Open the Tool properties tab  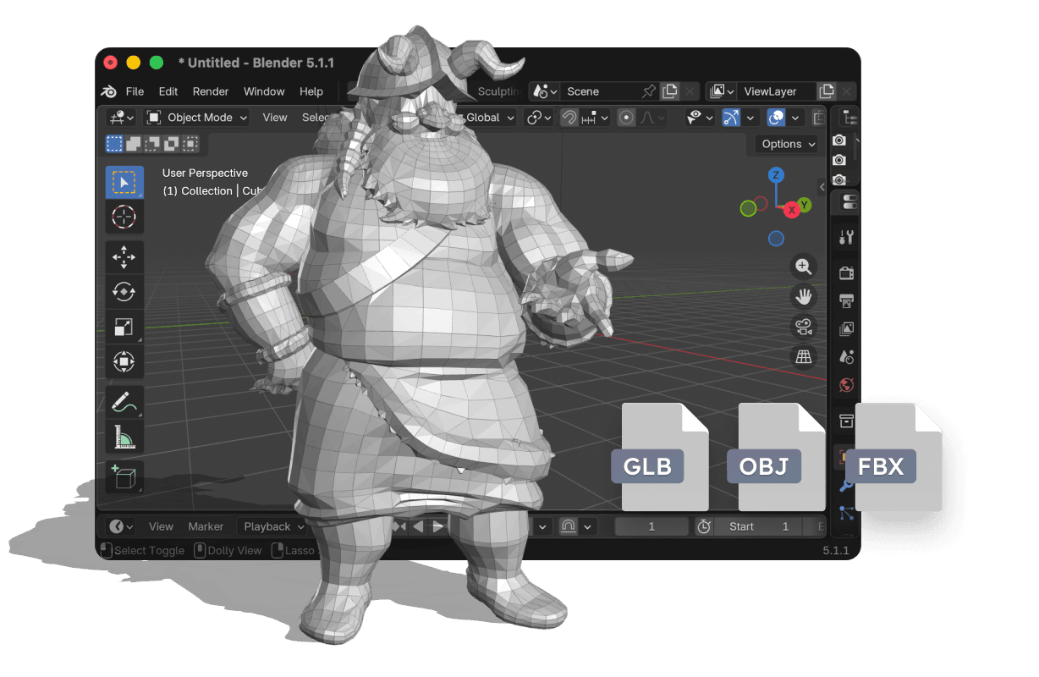tap(846, 238)
